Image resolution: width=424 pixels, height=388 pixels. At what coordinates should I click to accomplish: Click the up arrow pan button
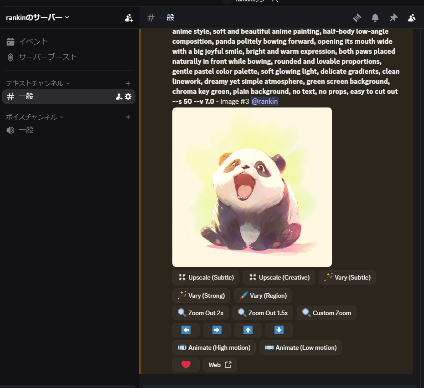(248, 330)
